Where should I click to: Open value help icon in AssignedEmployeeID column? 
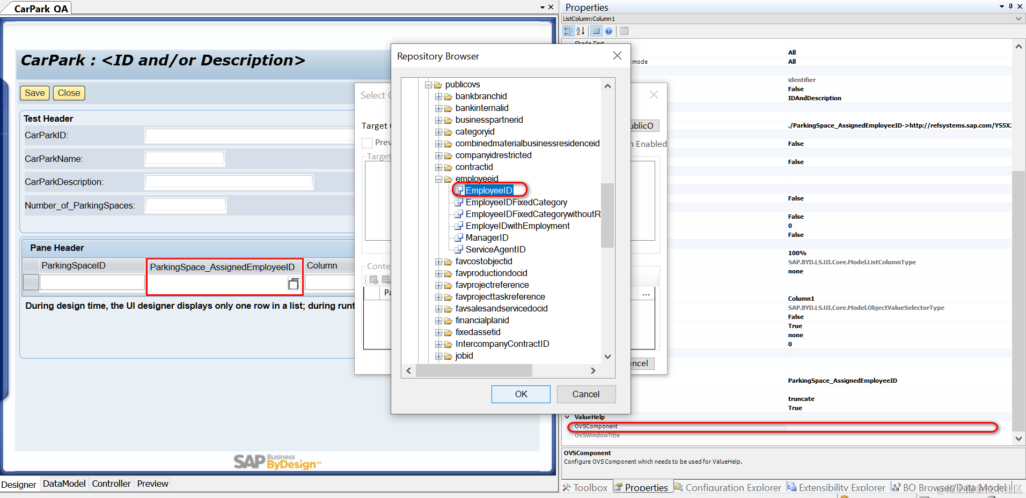(x=293, y=284)
